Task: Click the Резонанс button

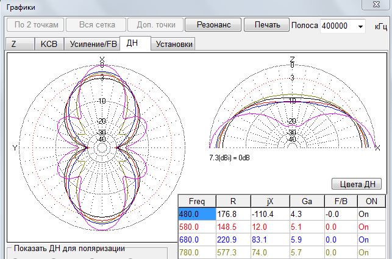Action: 213,25
